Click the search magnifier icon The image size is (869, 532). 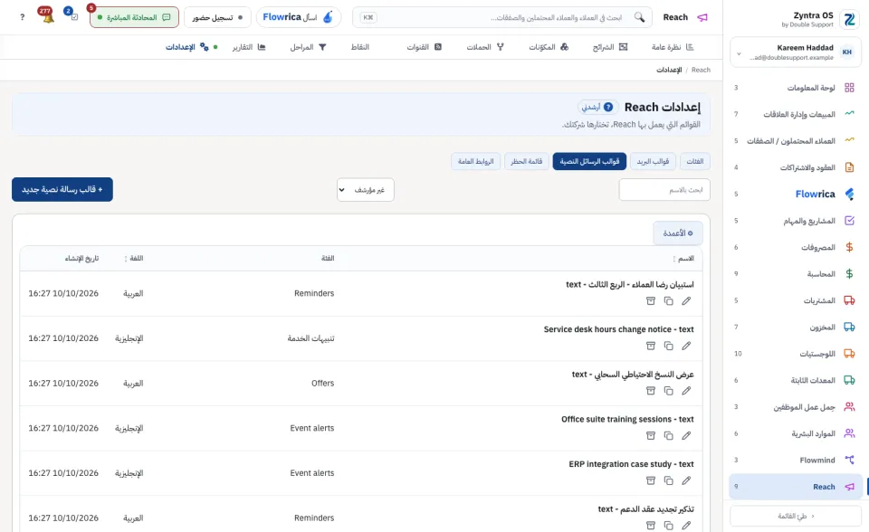pyautogui.click(x=640, y=17)
